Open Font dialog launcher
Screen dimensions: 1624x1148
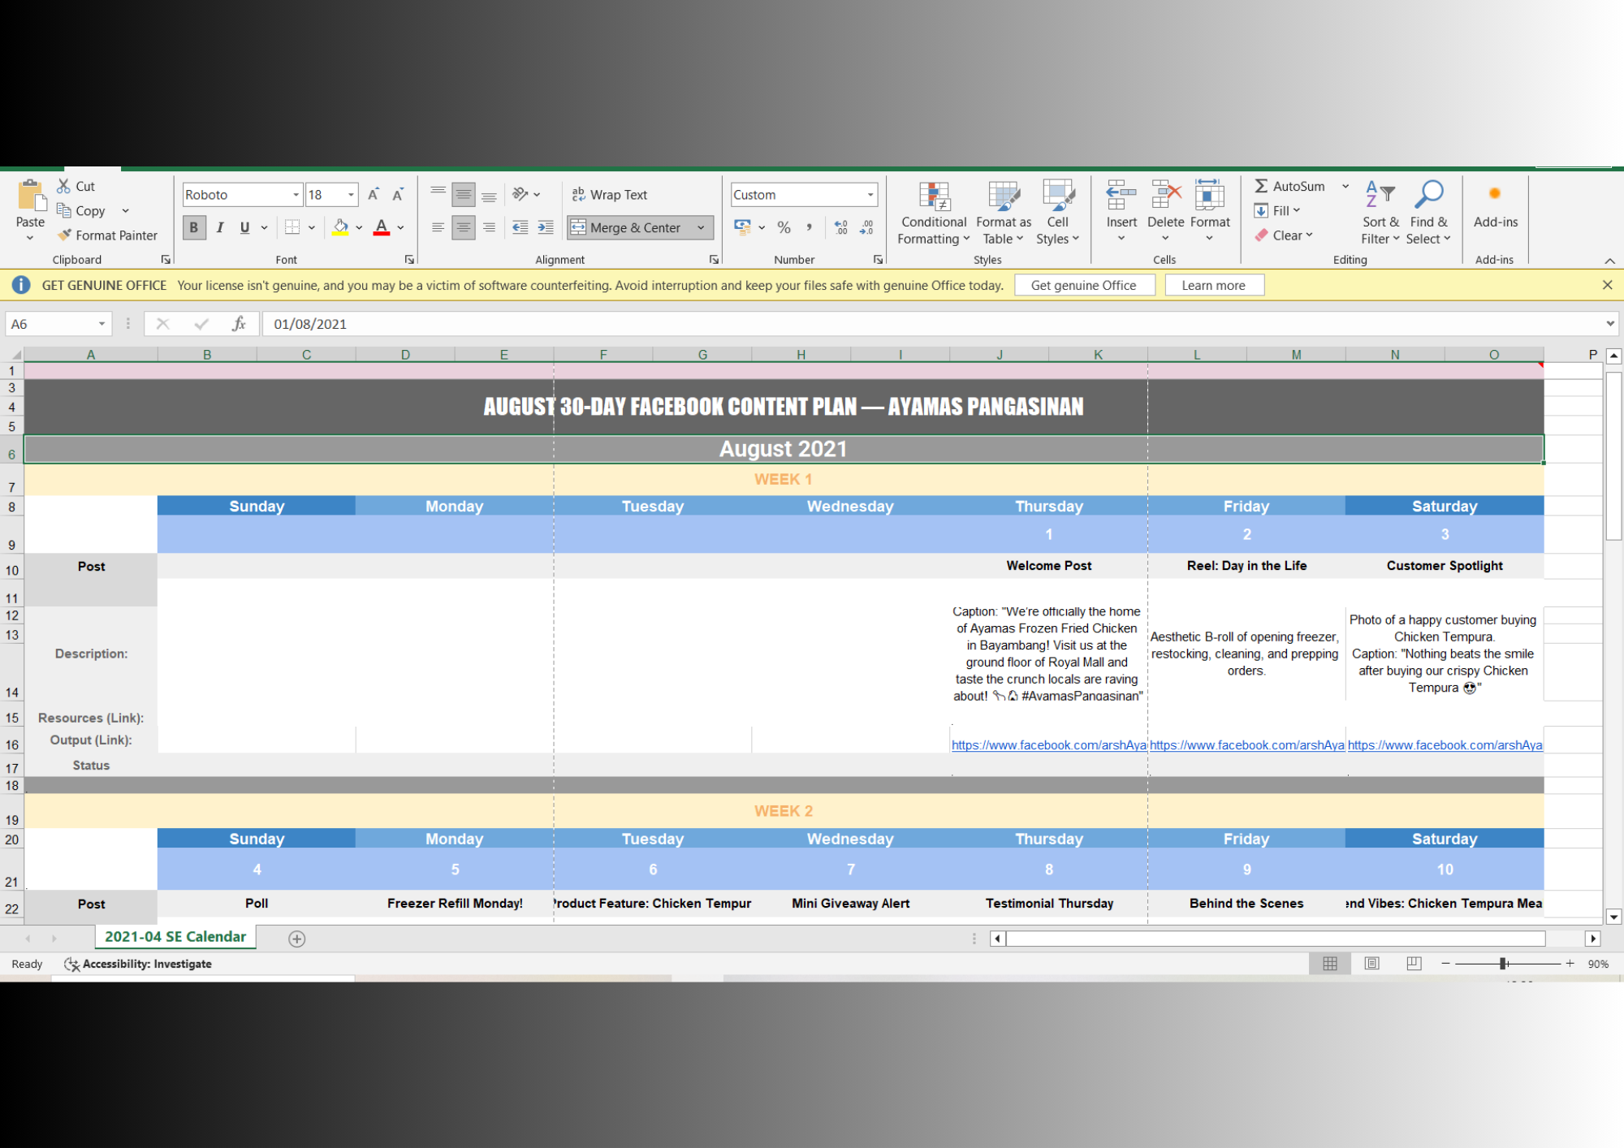pyautogui.click(x=409, y=260)
